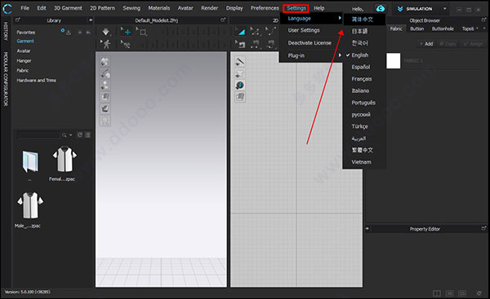Undock the Property Editor panel
490x299 pixels.
tap(483, 229)
